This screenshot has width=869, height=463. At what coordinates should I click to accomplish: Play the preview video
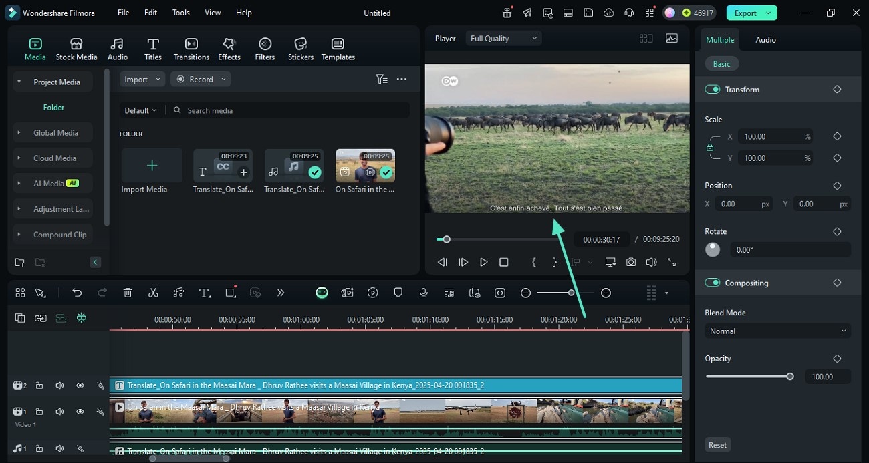(483, 262)
